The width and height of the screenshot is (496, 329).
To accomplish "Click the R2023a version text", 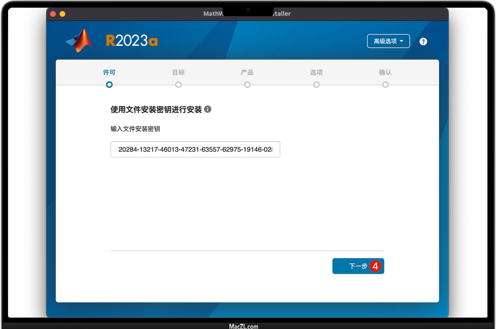I will [132, 41].
